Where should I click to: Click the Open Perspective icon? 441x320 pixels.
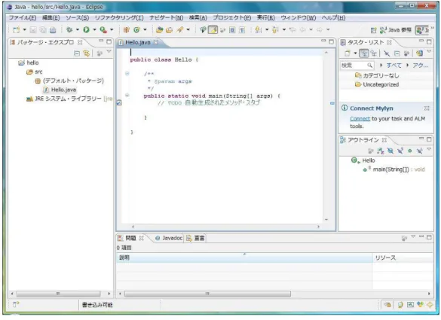[x=373, y=30]
